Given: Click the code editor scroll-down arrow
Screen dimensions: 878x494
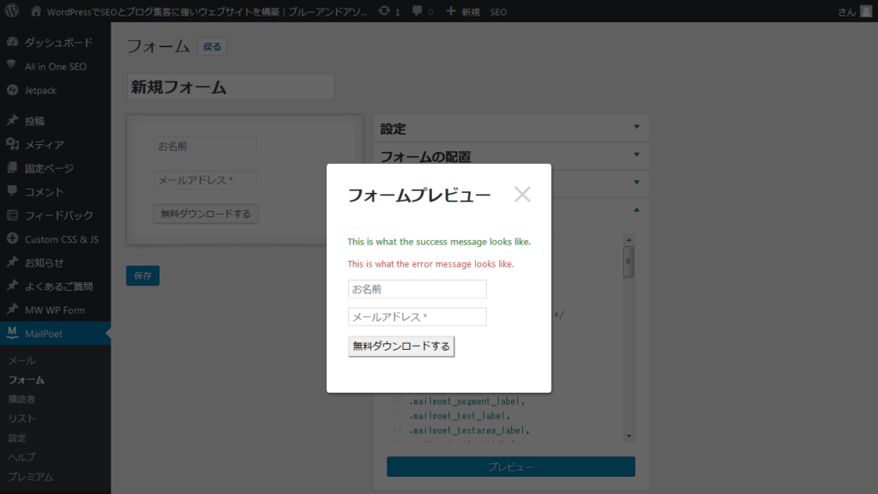Looking at the screenshot, I should [x=628, y=436].
